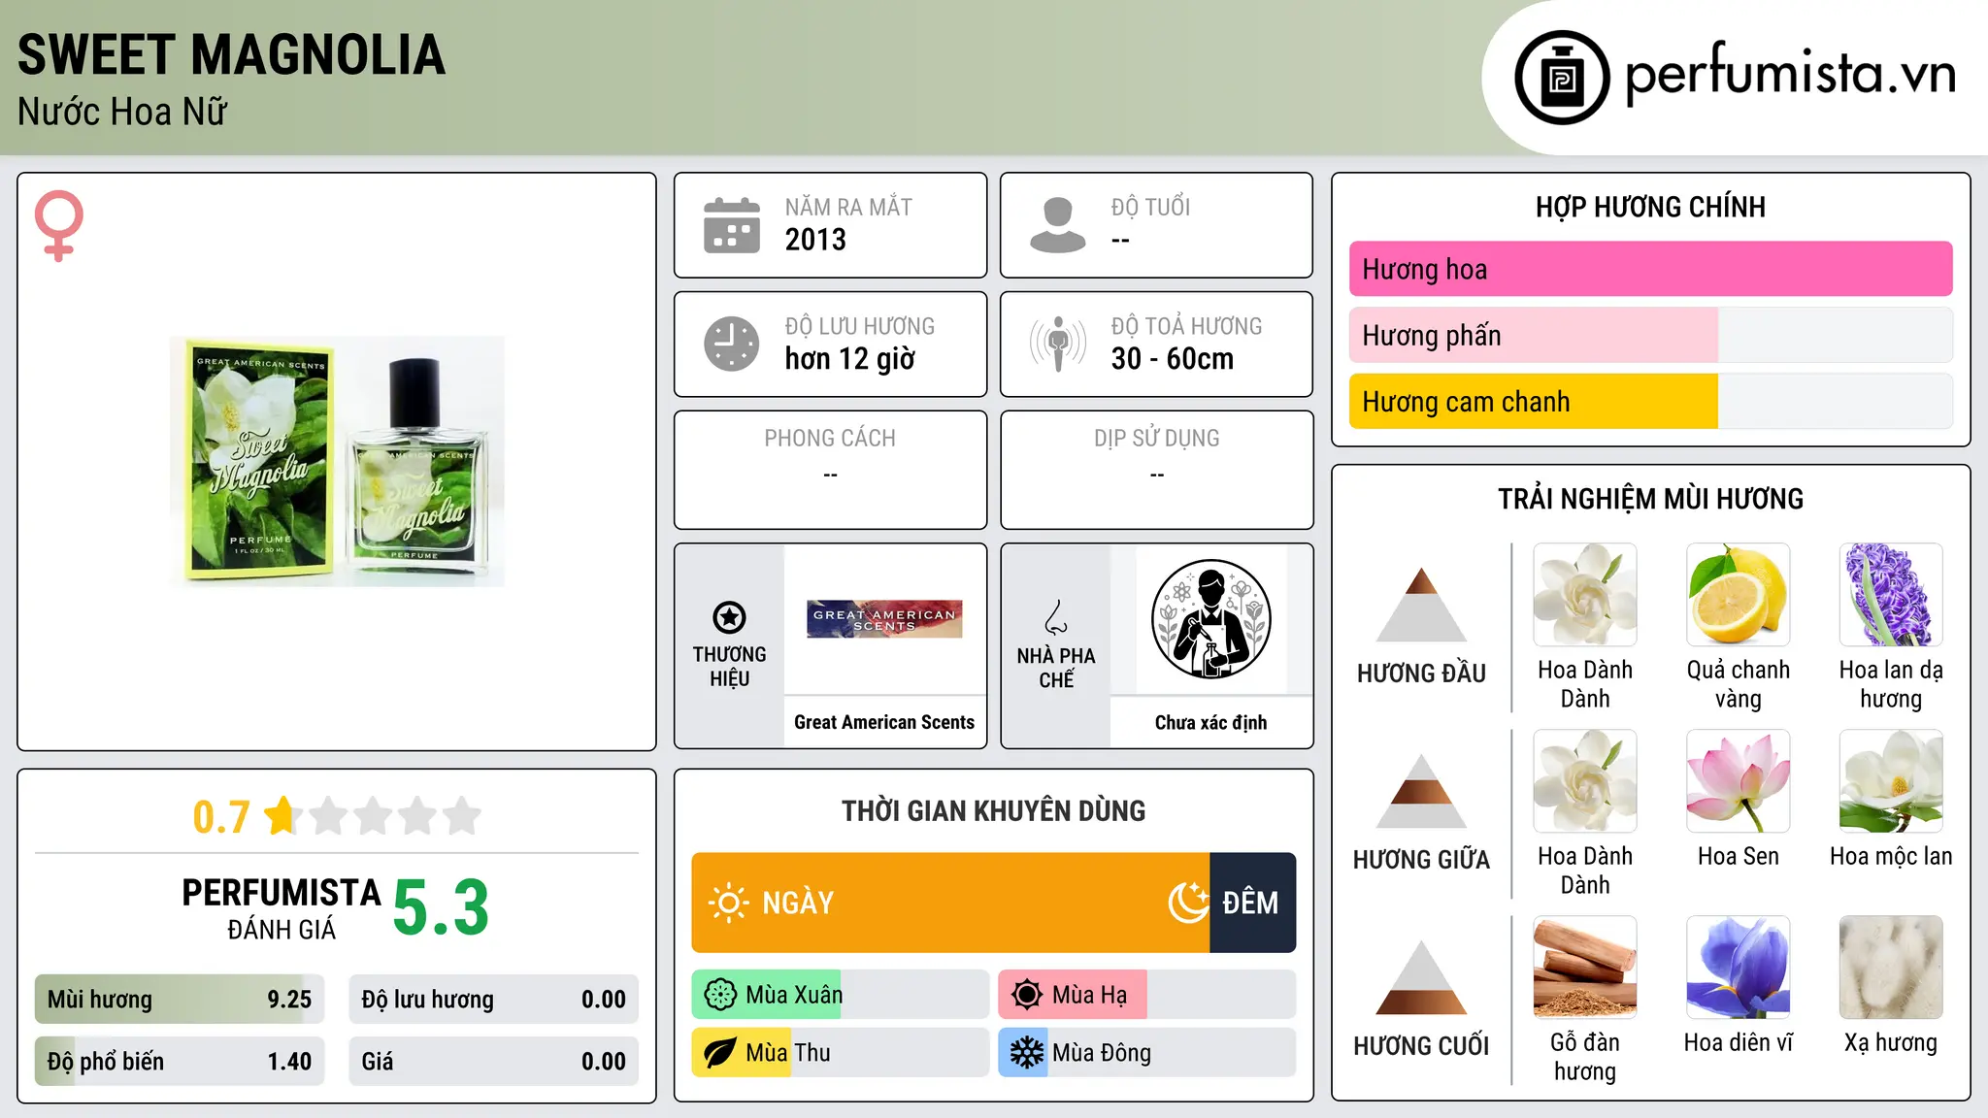Select the Quả chanh vàng lemon image
Image resolution: width=1988 pixels, height=1118 pixels.
tap(1738, 595)
